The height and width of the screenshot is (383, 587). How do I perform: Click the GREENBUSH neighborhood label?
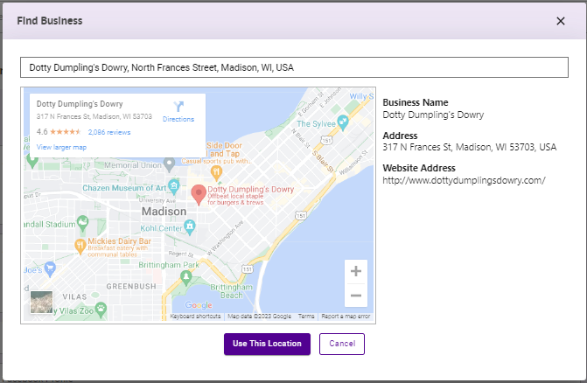click(131, 287)
